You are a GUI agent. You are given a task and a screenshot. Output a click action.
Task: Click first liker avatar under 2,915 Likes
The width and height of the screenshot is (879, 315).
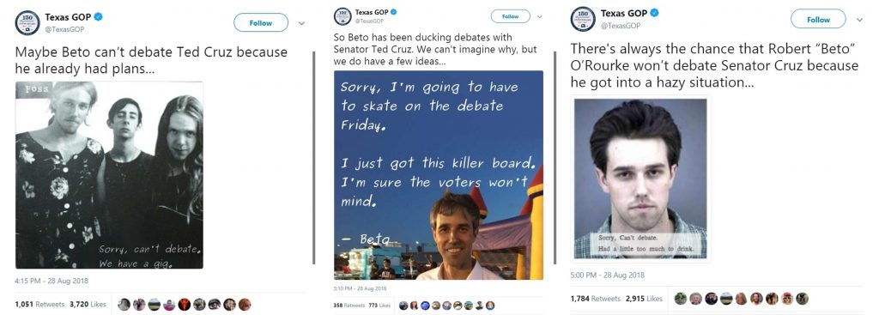(681, 299)
